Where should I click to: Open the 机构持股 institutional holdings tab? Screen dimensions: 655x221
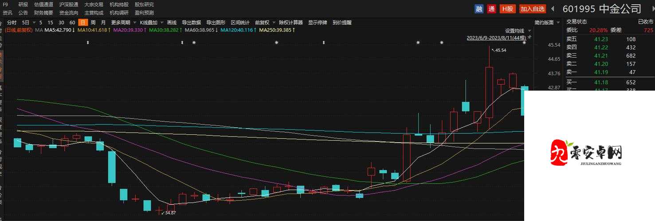119,4
